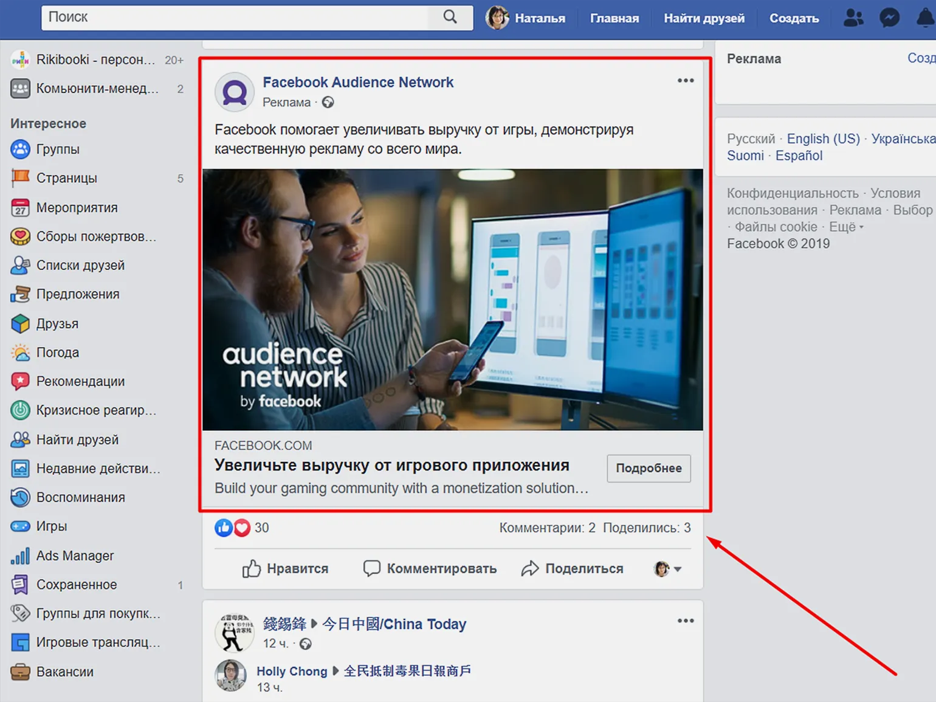Expand the Ещё footer links

[846, 227]
